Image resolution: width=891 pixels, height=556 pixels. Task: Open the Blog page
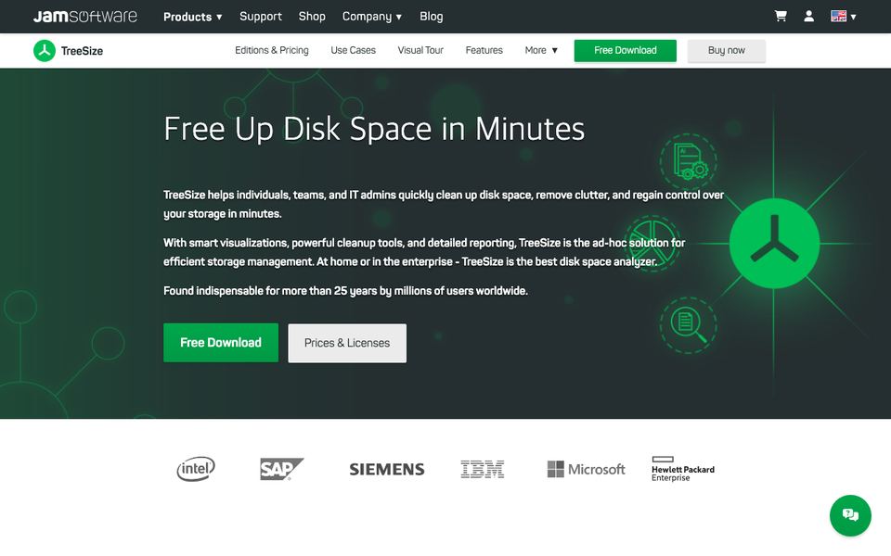[x=432, y=17]
